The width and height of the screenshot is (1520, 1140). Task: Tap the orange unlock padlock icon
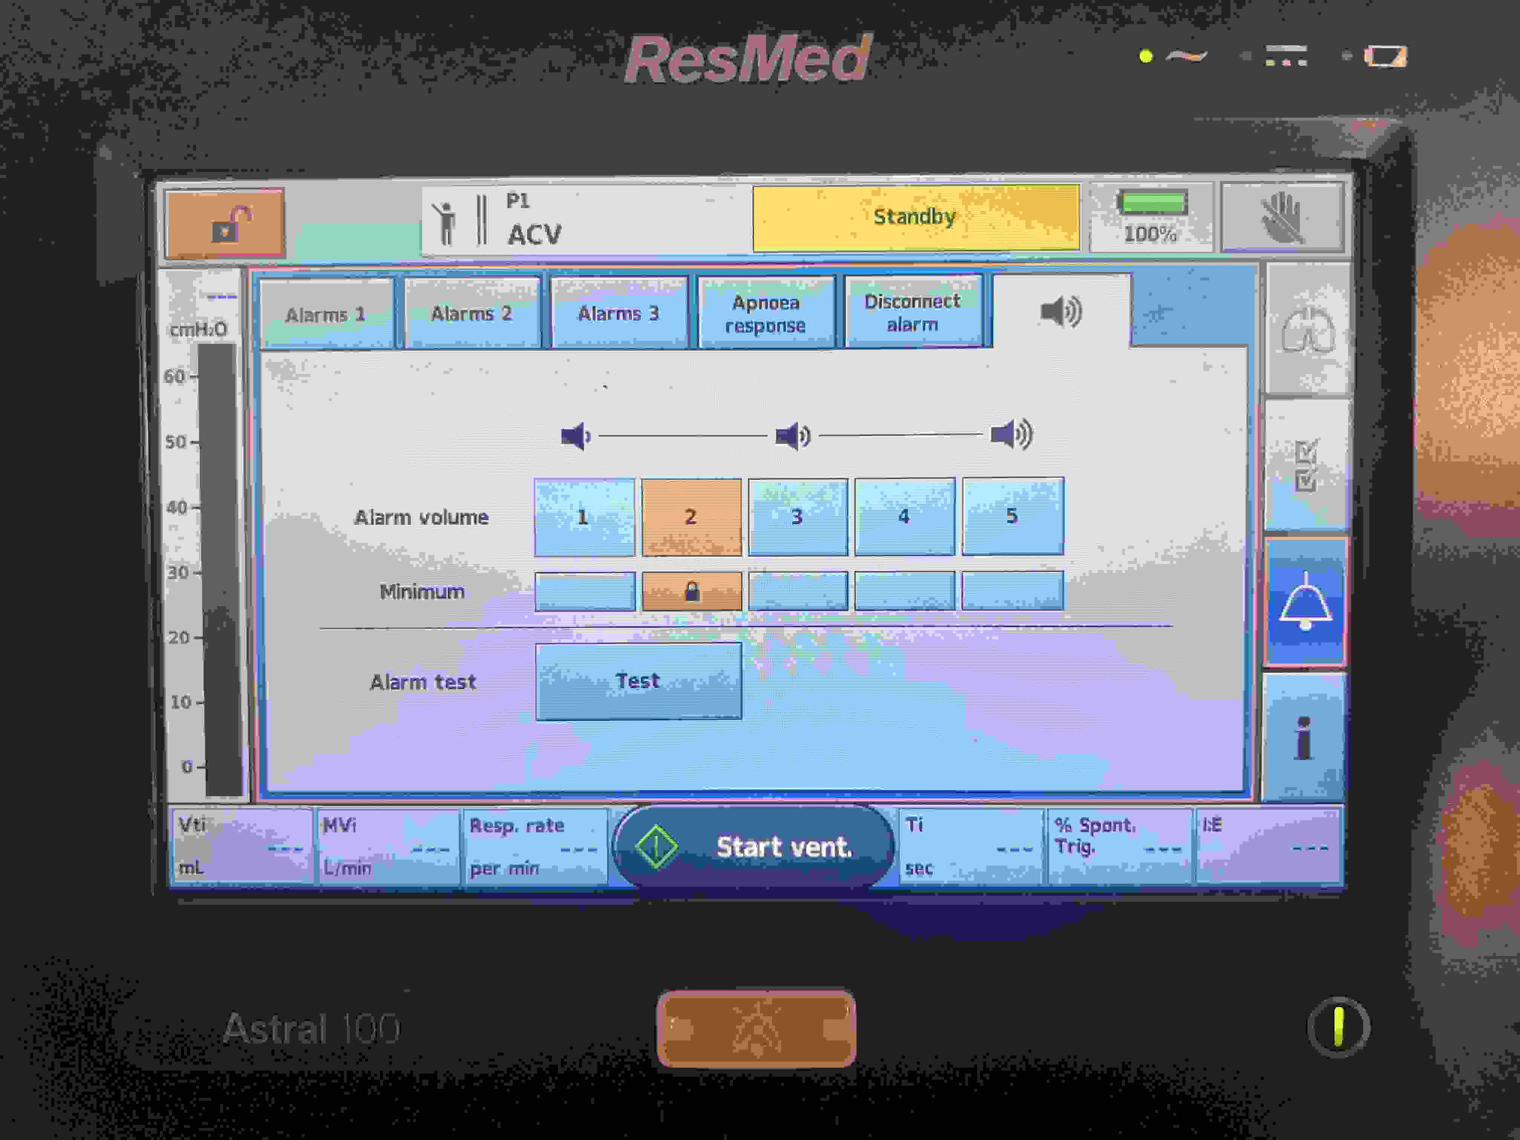(225, 223)
